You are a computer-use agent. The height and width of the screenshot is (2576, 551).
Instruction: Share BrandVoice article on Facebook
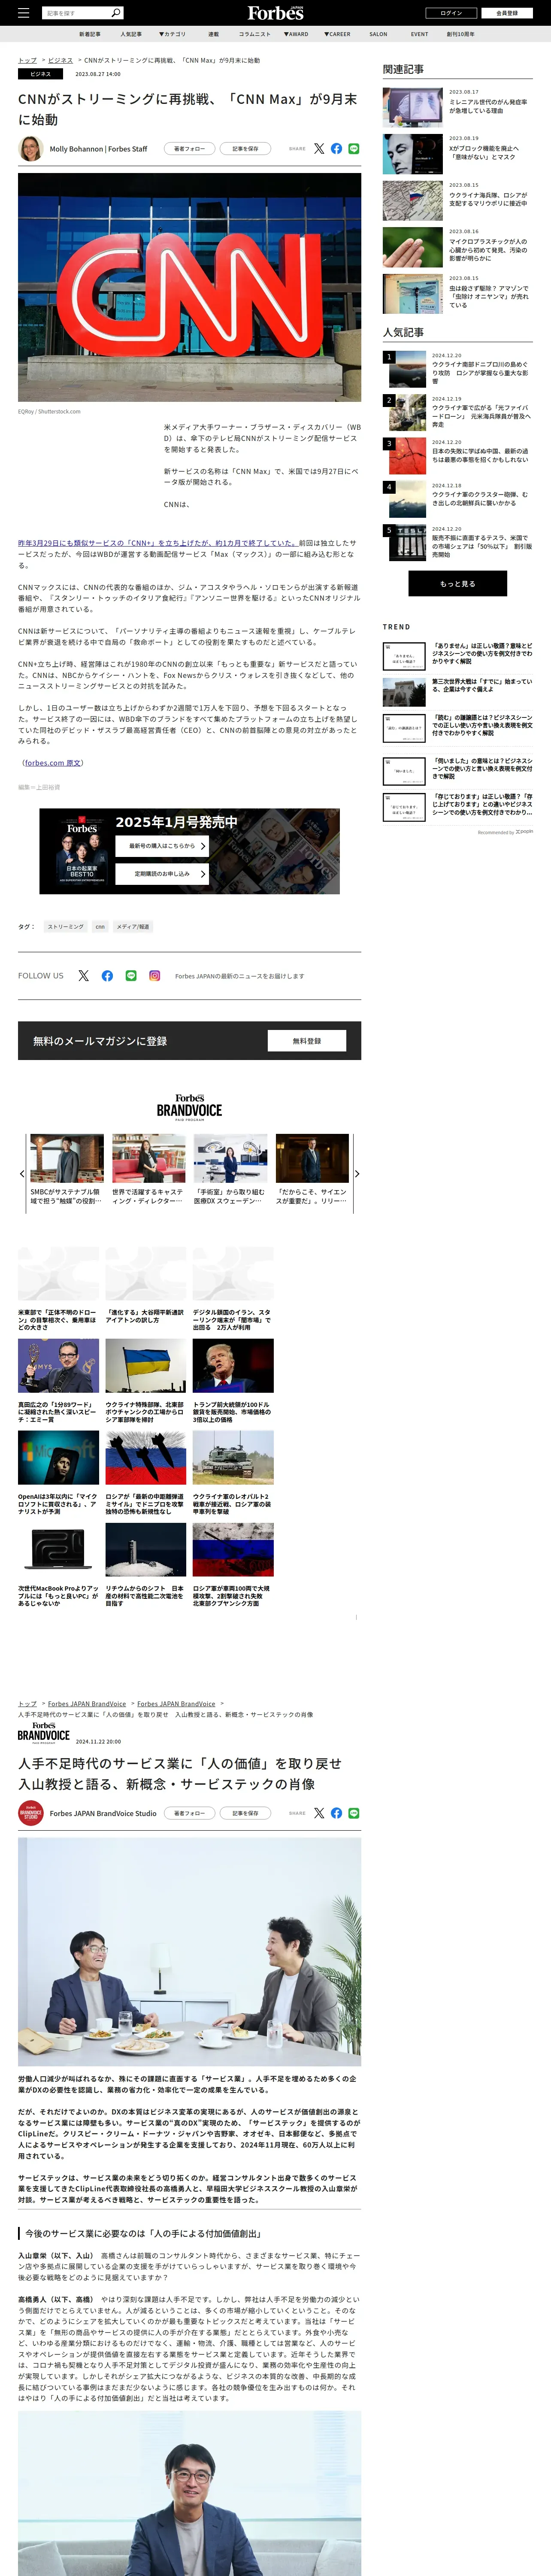pyautogui.click(x=336, y=1813)
